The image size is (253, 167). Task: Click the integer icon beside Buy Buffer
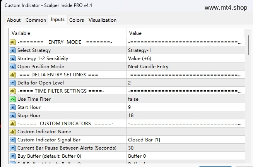pyautogui.click(x=13, y=156)
